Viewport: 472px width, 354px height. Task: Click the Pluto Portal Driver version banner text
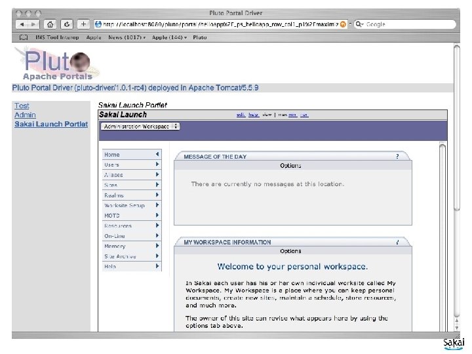135,88
